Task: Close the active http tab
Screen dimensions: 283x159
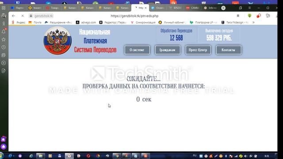Action: tap(145, 8)
